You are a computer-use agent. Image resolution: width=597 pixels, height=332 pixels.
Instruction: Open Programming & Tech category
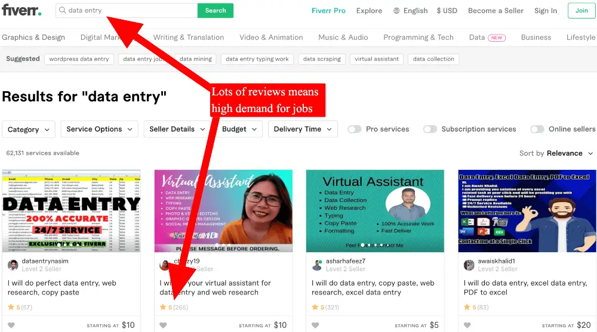[418, 38]
